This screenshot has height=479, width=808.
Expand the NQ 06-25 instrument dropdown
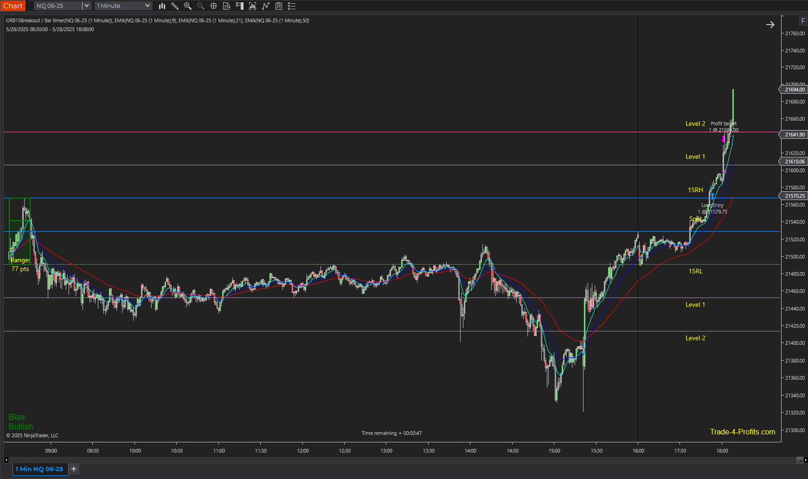[87, 6]
